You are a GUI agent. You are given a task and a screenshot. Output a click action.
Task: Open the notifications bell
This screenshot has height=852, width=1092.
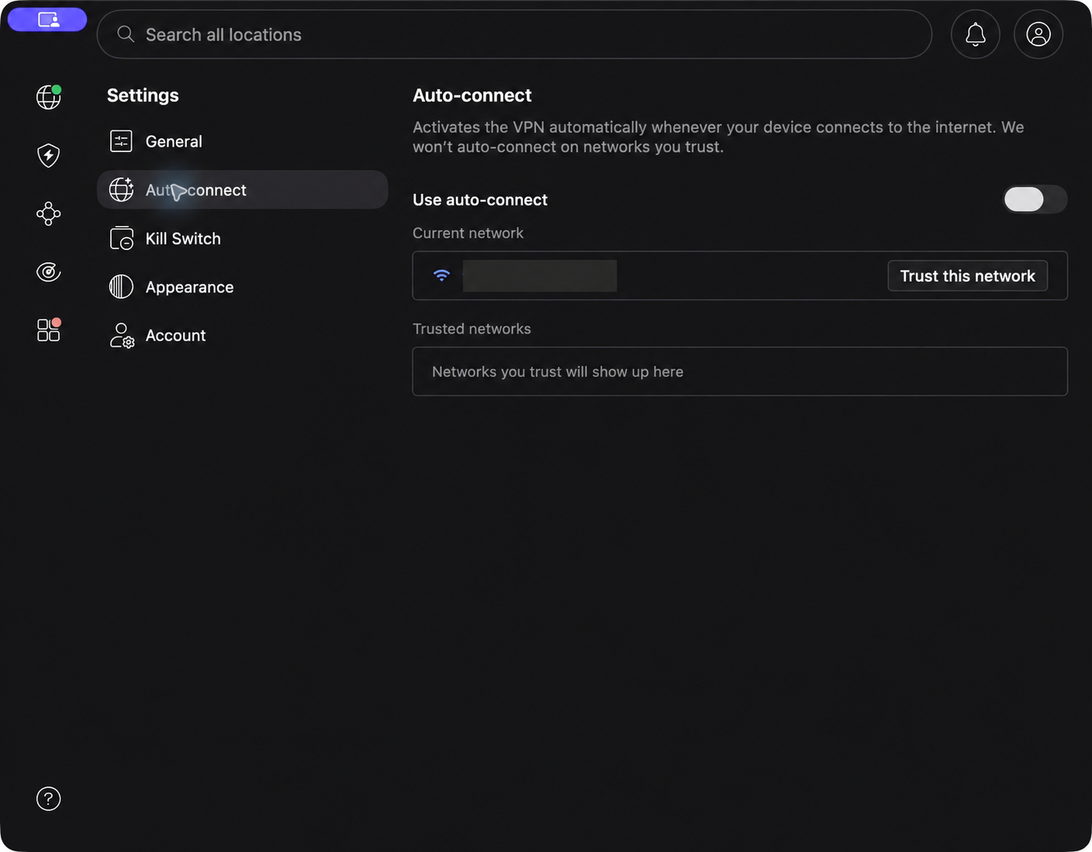click(975, 35)
